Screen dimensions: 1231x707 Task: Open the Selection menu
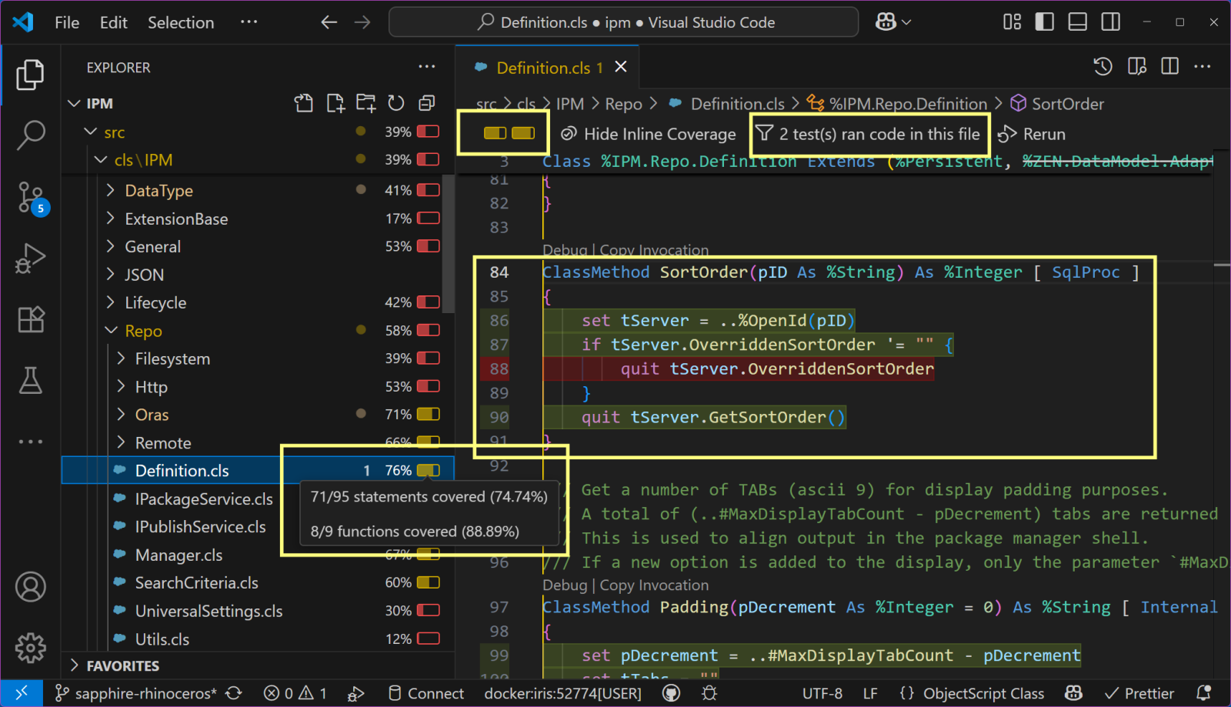click(x=181, y=22)
